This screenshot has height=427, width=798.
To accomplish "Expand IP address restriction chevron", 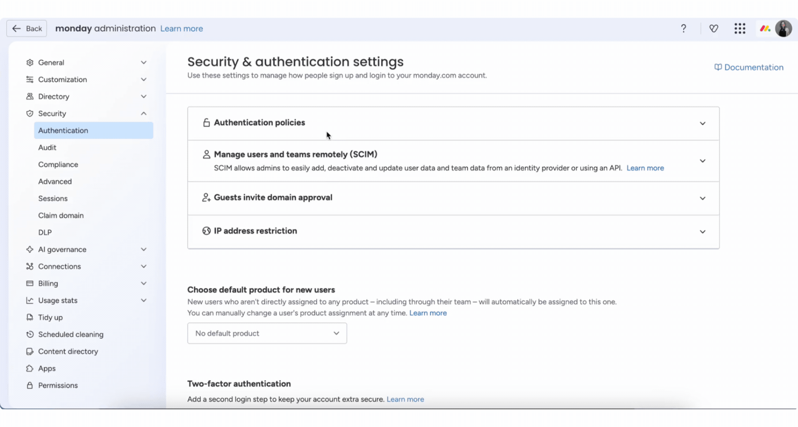I will click(x=703, y=232).
